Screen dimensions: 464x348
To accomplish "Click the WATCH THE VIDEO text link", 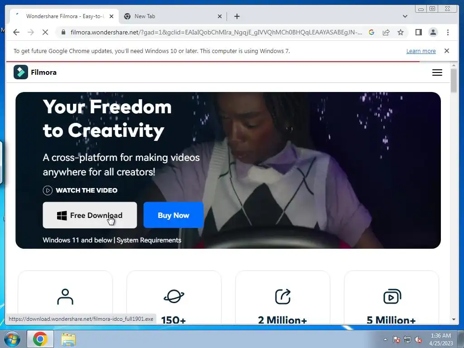I will pos(87,190).
